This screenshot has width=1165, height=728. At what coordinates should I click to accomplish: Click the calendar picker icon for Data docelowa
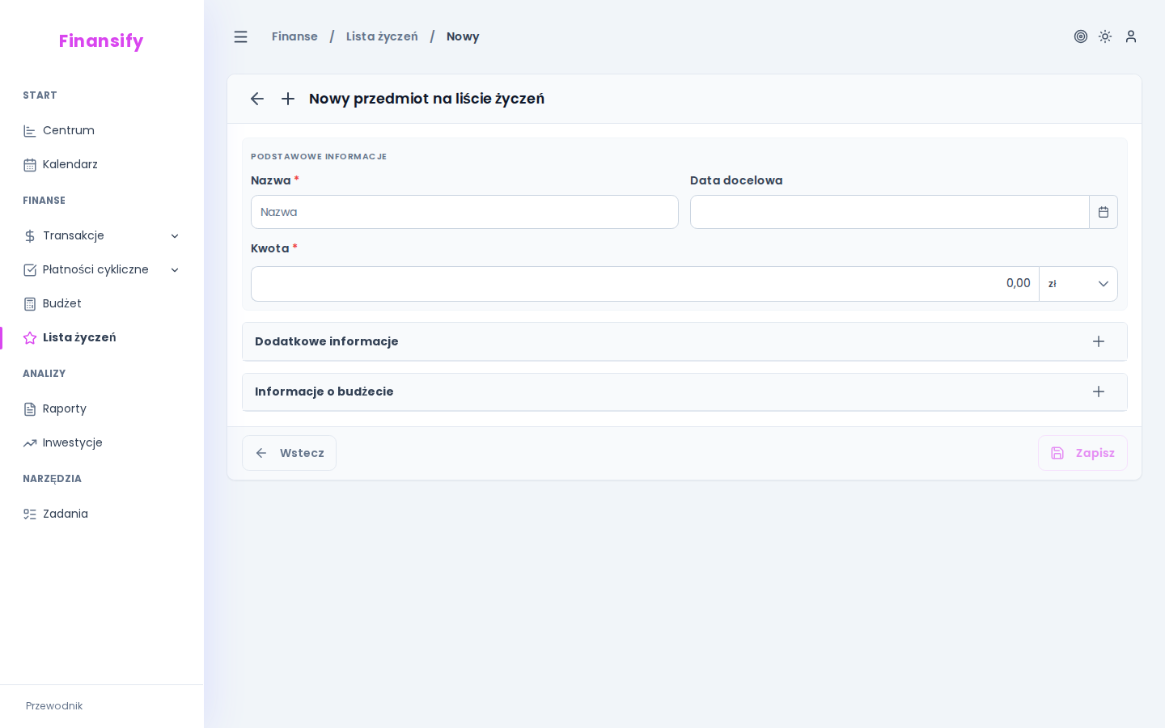(x=1104, y=212)
